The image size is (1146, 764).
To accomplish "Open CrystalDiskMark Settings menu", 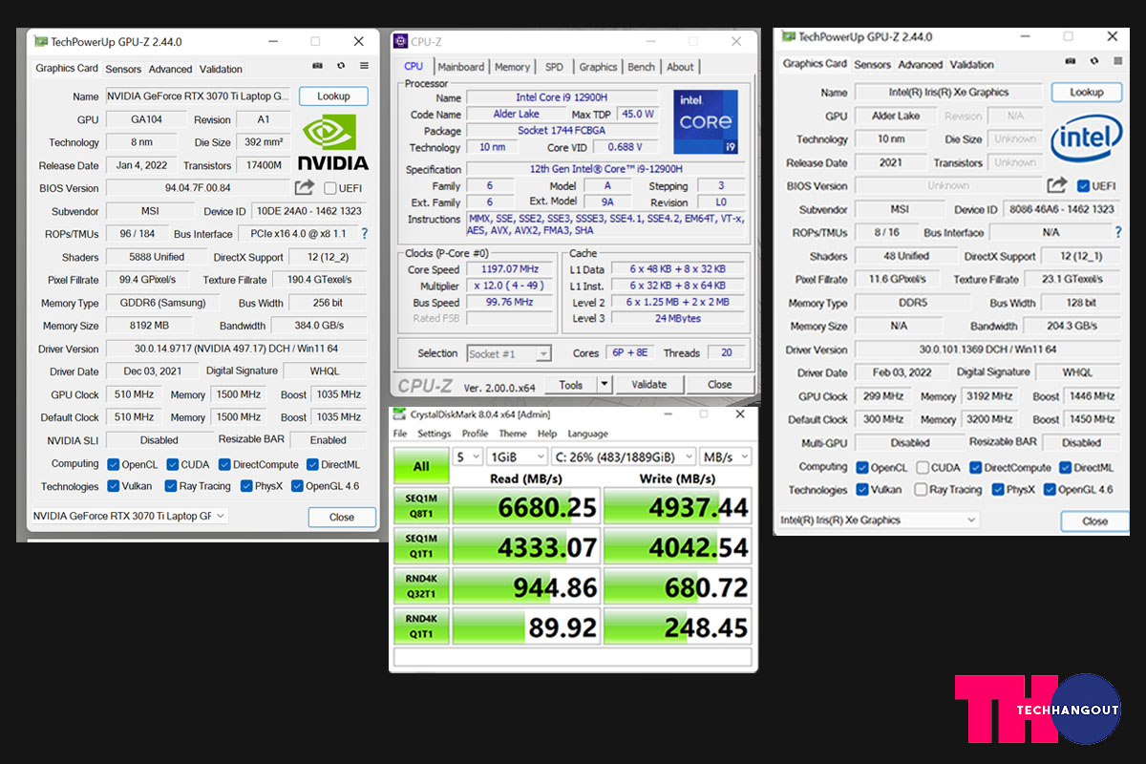I will (x=434, y=434).
